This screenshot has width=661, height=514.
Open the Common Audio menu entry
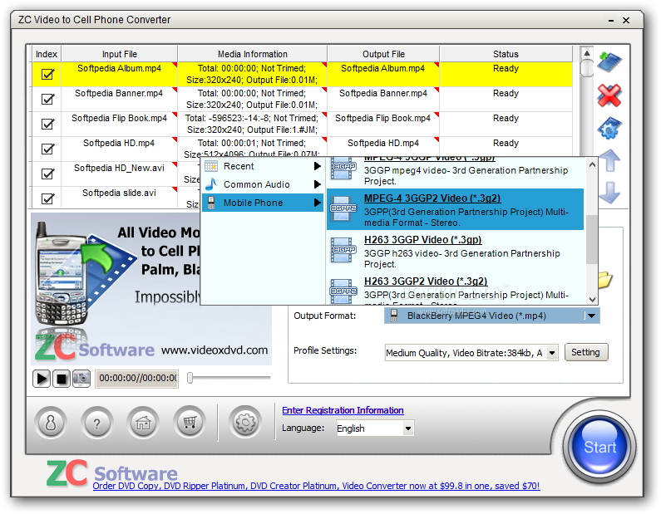click(x=263, y=184)
